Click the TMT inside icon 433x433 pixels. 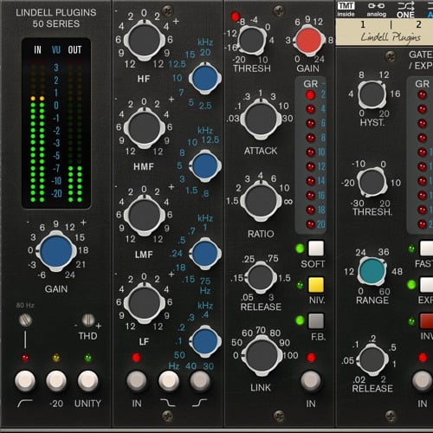click(346, 10)
